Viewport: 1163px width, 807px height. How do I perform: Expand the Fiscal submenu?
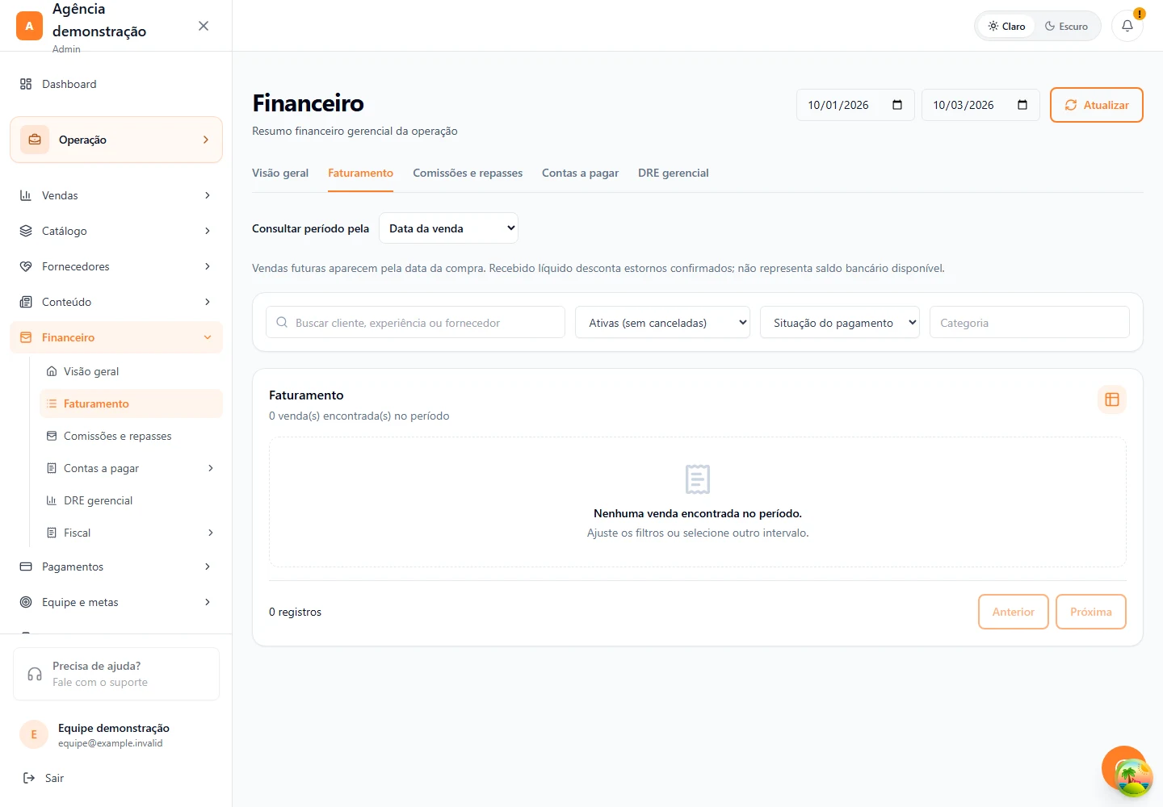coord(131,533)
